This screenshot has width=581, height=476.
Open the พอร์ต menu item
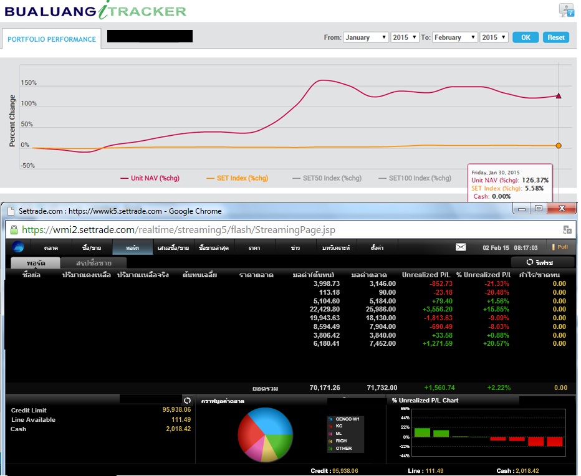click(x=132, y=247)
